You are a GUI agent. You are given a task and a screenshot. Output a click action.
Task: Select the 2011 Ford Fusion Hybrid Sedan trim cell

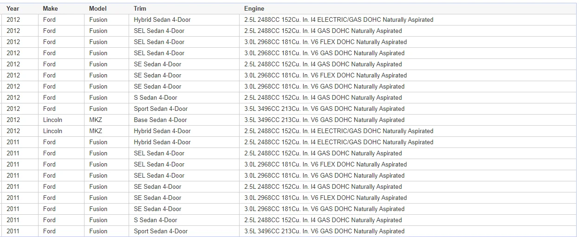[x=162, y=142]
